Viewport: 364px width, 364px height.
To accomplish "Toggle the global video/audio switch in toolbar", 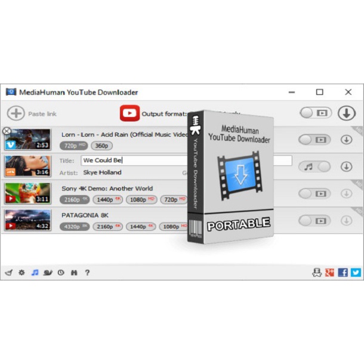I will coord(316,113).
